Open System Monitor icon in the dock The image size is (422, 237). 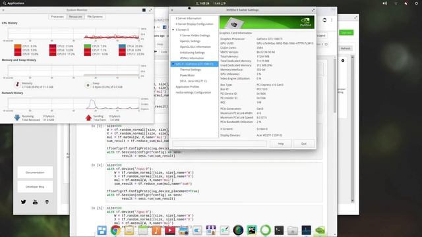(x=306, y=230)
